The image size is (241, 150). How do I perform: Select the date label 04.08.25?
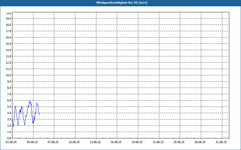pos(32,142)
